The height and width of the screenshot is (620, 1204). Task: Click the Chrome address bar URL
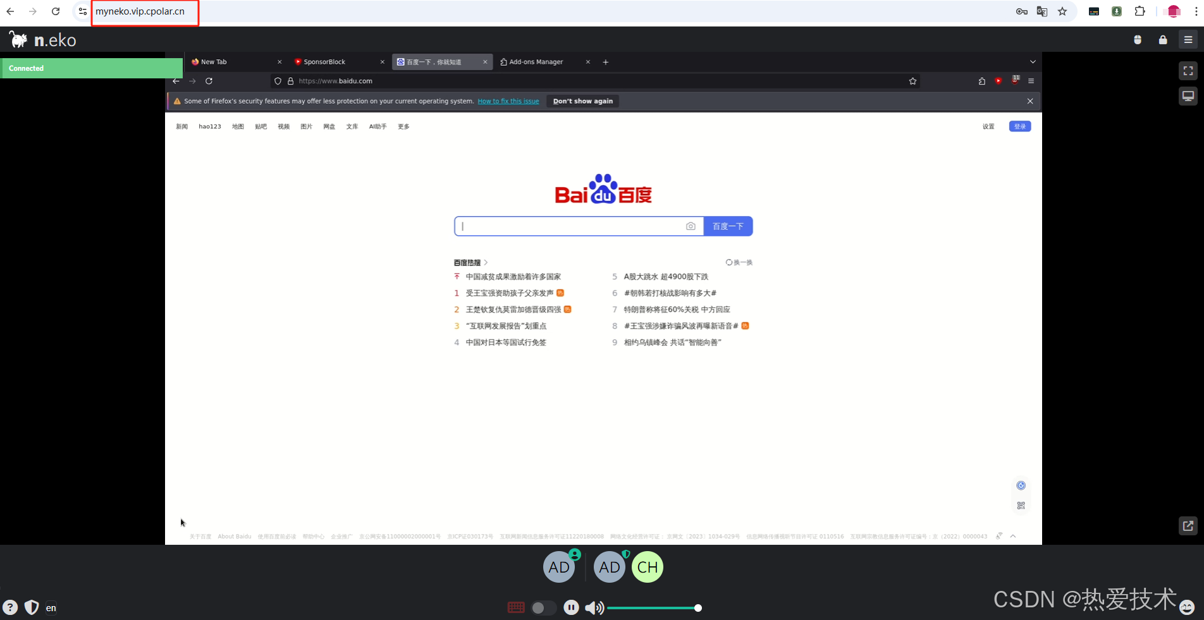click(x=140, y=11)
